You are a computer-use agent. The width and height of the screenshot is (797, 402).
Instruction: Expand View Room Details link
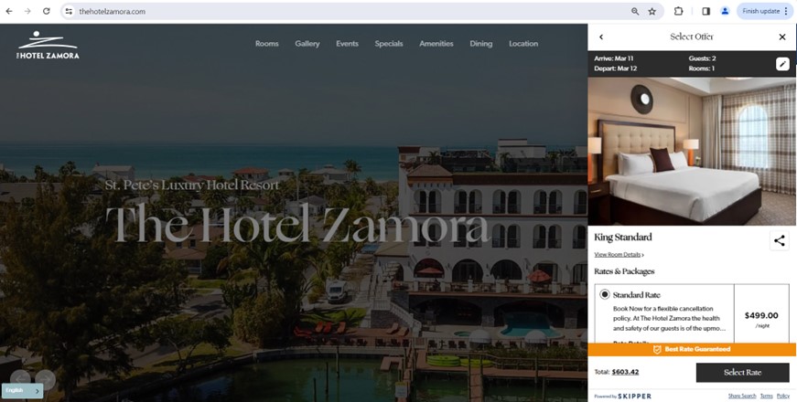click(x=619, y=255)
